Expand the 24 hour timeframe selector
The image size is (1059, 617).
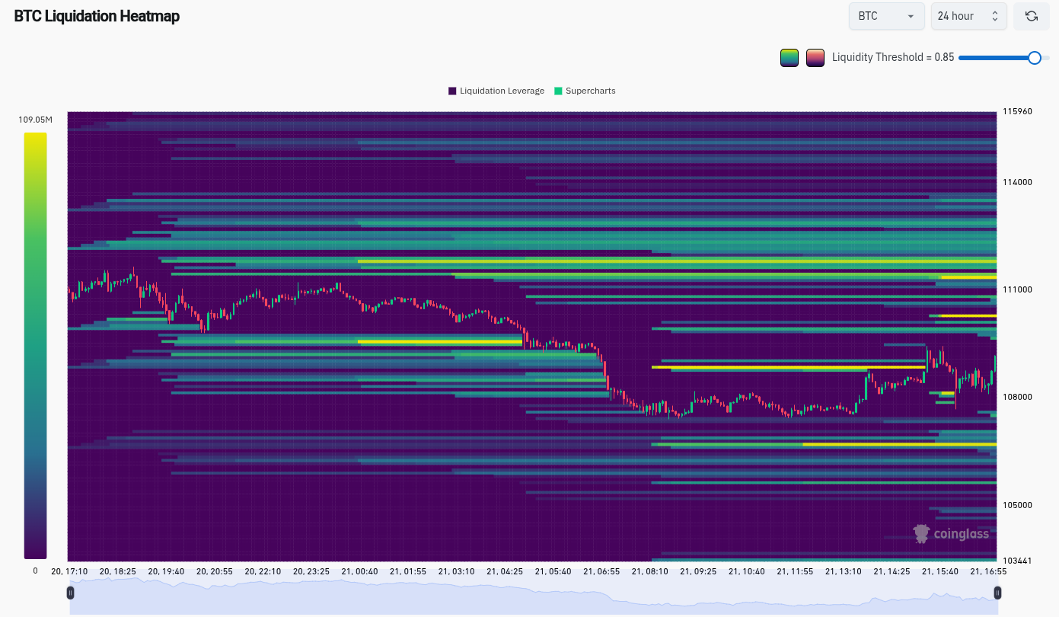coord(968,16)
